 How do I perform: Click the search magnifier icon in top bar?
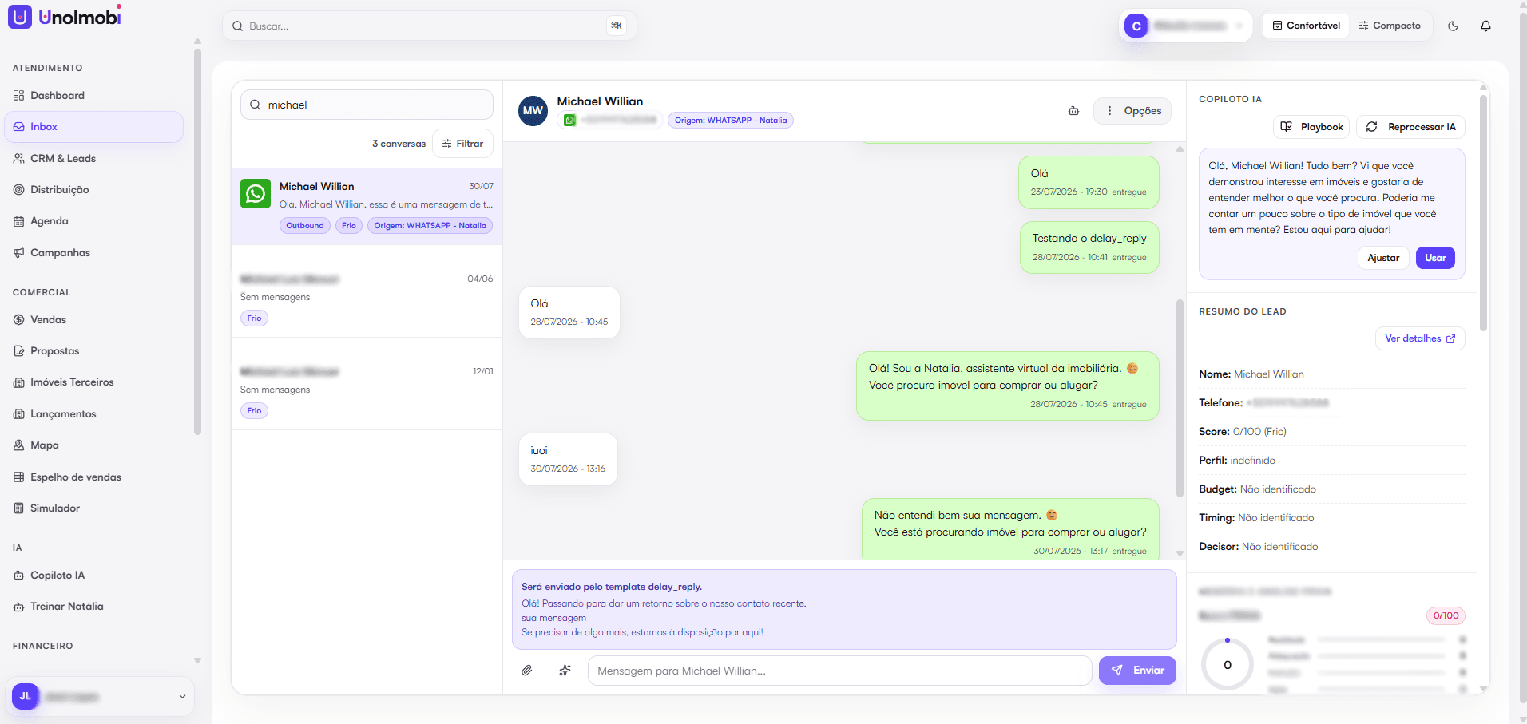coord(237,26)
